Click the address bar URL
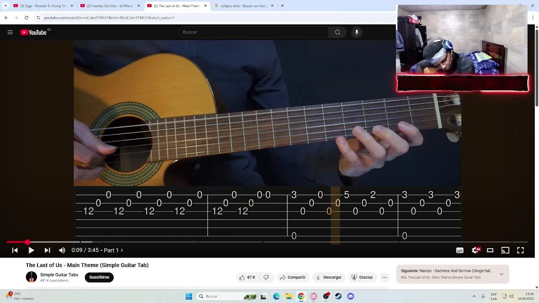Viewport: 539px width, 303px height. pyautogui.click(x=109, y=18)
